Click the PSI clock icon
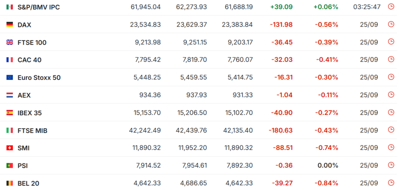 click(391, 165)
